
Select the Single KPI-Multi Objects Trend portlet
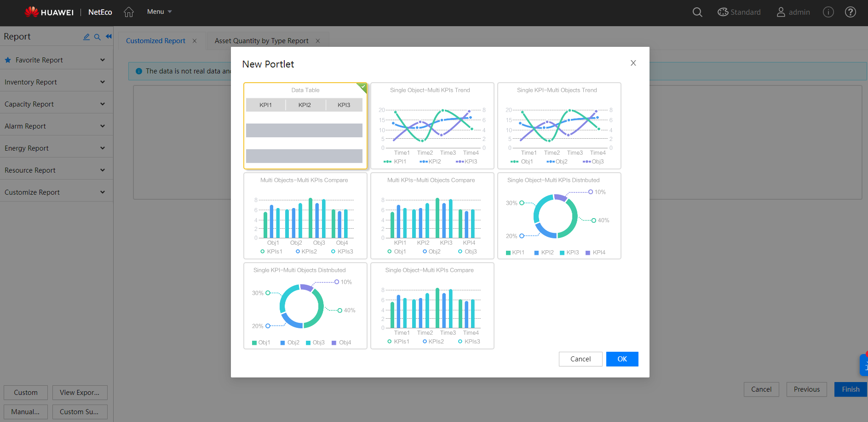(559, 125)
